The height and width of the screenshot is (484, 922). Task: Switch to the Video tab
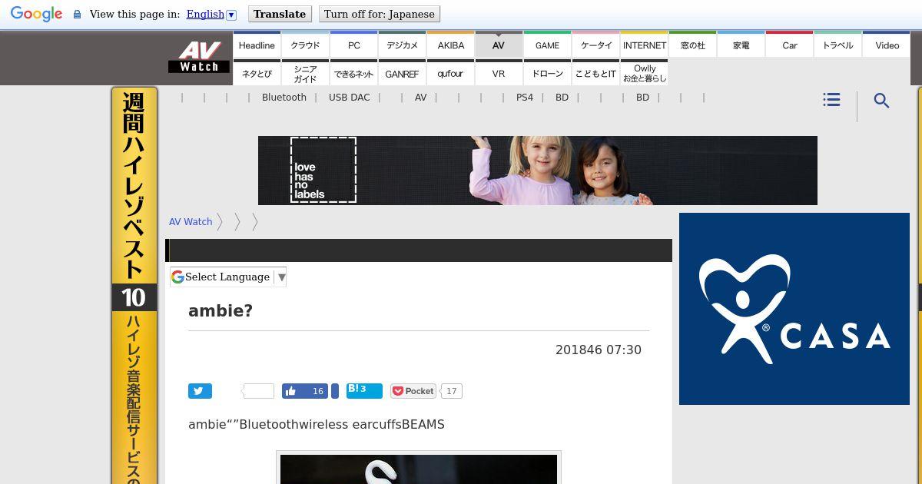pyautogui.click(x=887, y=45)
